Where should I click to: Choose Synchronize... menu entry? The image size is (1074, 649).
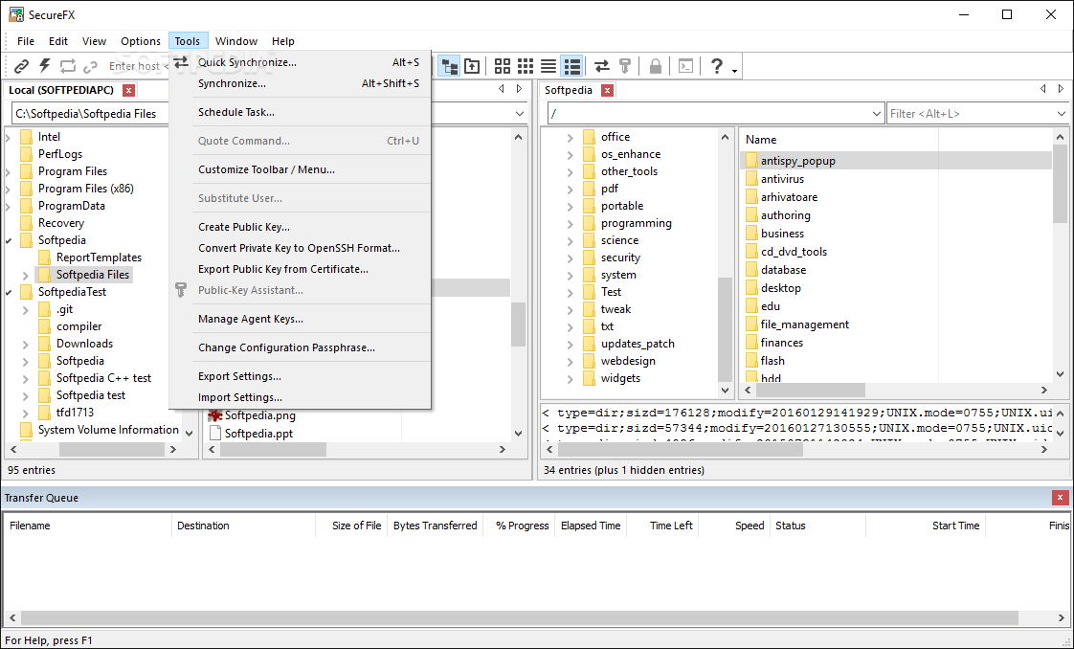(x=300, y=83)
